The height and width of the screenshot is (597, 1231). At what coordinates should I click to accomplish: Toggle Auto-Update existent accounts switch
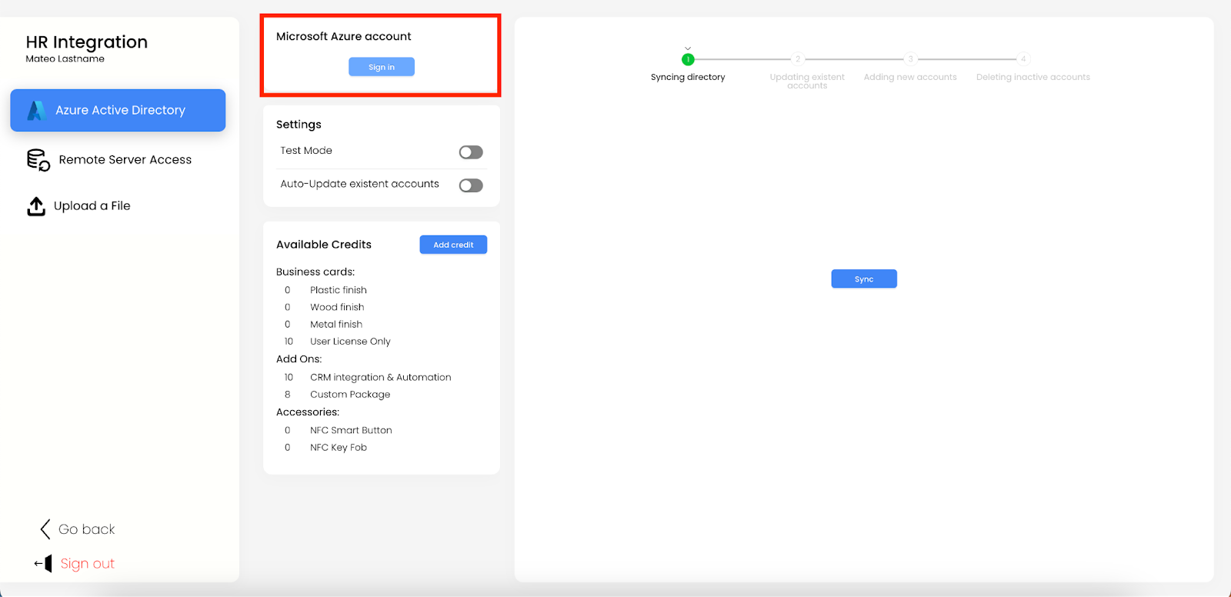tap(471, 185)
